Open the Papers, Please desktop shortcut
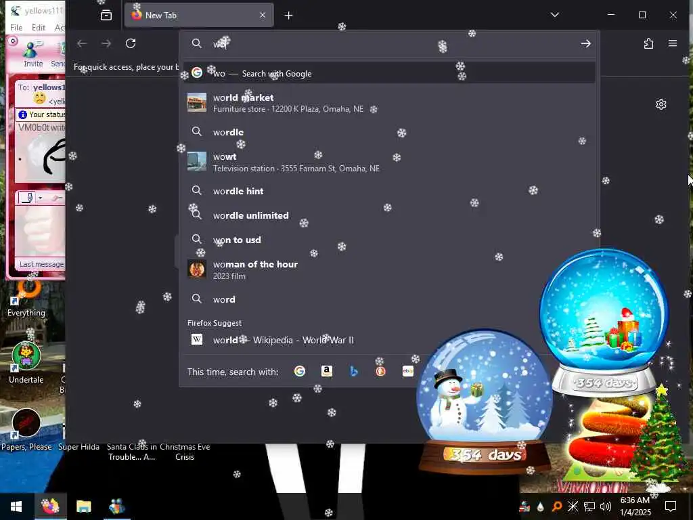Viewport: 693px width, 520px height. point(26,430)
